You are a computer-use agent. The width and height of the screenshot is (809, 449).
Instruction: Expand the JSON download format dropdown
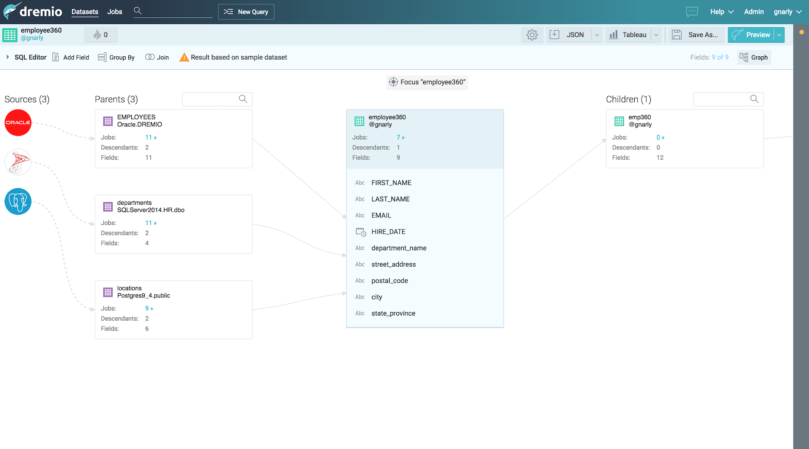pyautogui.click(x=597, y=35)
